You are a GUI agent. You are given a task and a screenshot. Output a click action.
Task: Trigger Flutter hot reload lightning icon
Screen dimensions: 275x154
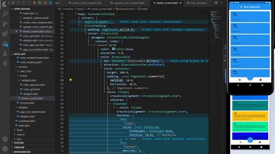34,3
